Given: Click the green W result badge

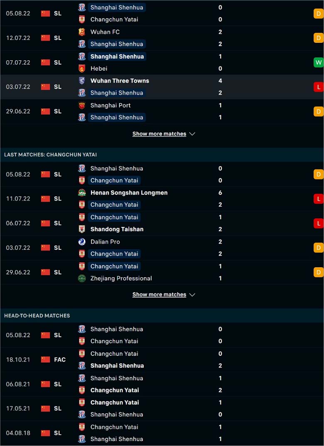Looking at the screenshot, I should point(319,63).
